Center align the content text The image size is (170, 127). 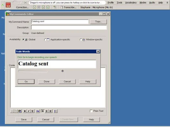pos(47,111)
